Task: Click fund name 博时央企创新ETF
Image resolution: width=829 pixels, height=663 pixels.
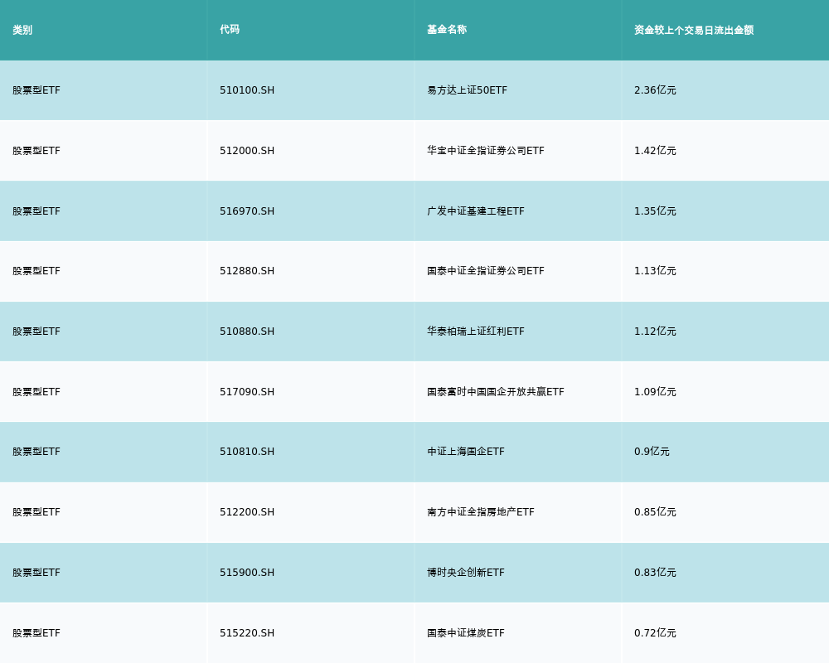Action: click(x=466, y=573)
